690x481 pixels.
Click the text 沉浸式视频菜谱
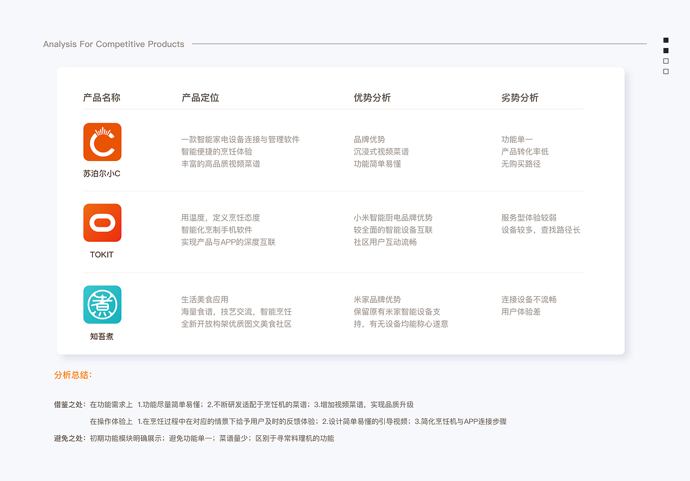(381, 151)
